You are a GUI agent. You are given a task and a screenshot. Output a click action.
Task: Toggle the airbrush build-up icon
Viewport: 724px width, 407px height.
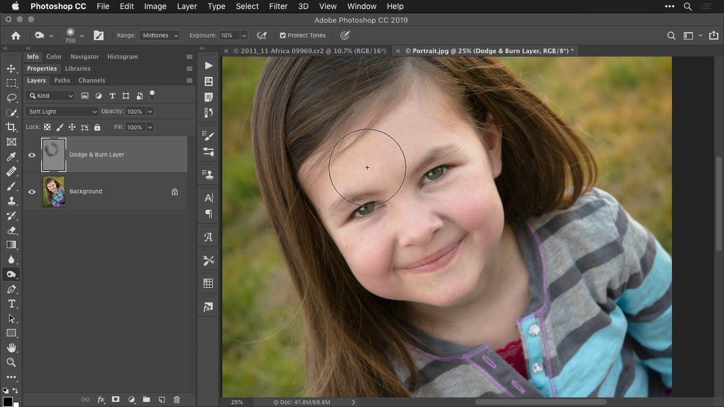click(x=262, y=35)
